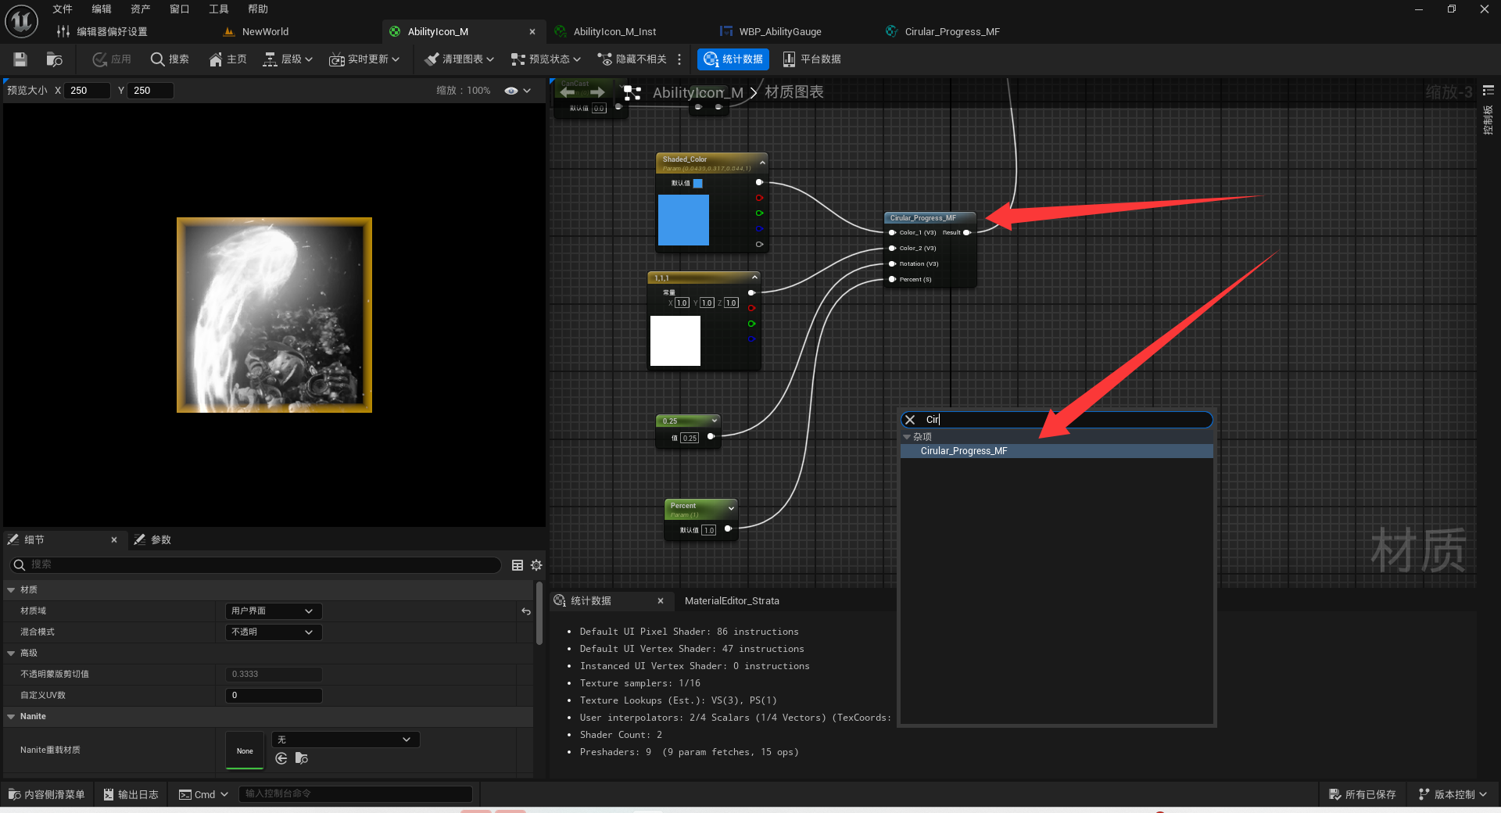Click the graph forward navigation arrow
1501x813 pixels.
tap(598, 92)
